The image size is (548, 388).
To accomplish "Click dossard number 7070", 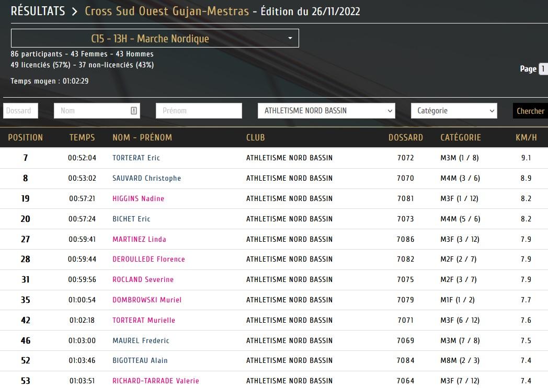I will coord(405,178).
